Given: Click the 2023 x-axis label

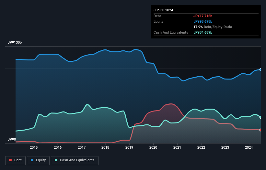Looking at the screenshot, I should pyautogui.click(x=225, y=147).
